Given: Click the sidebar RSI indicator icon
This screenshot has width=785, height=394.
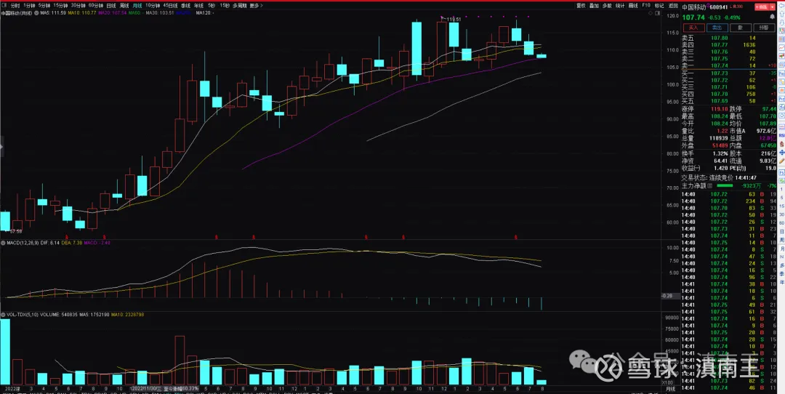Looking at the screenshot, I should click(x=781, y=135).
